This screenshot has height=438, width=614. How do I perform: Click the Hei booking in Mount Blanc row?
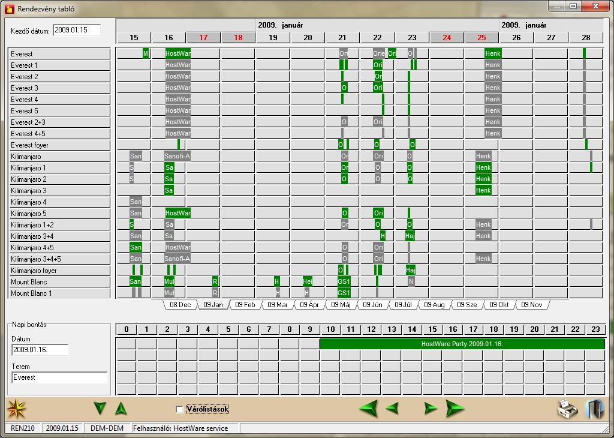(308, 281)
